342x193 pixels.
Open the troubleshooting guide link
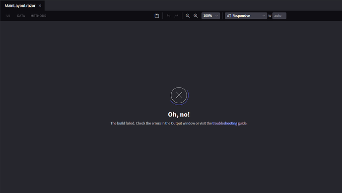click(229, 123)
